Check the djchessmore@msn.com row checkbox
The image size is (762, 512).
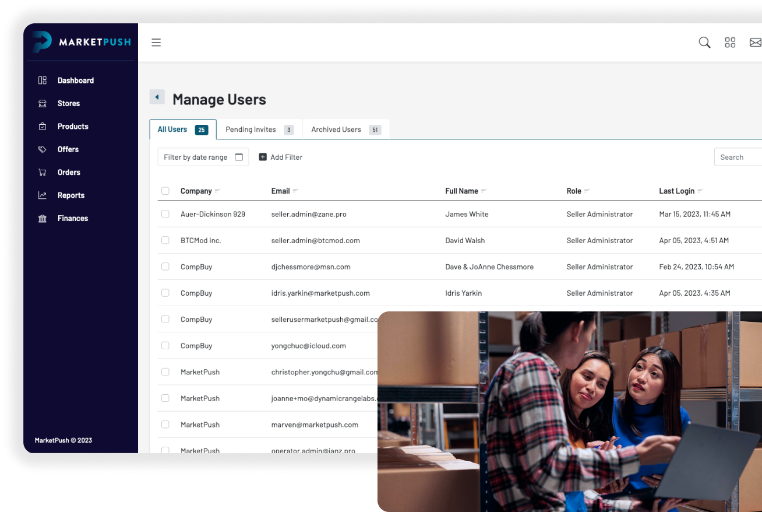pyautogui.click(x=165, y=266)
